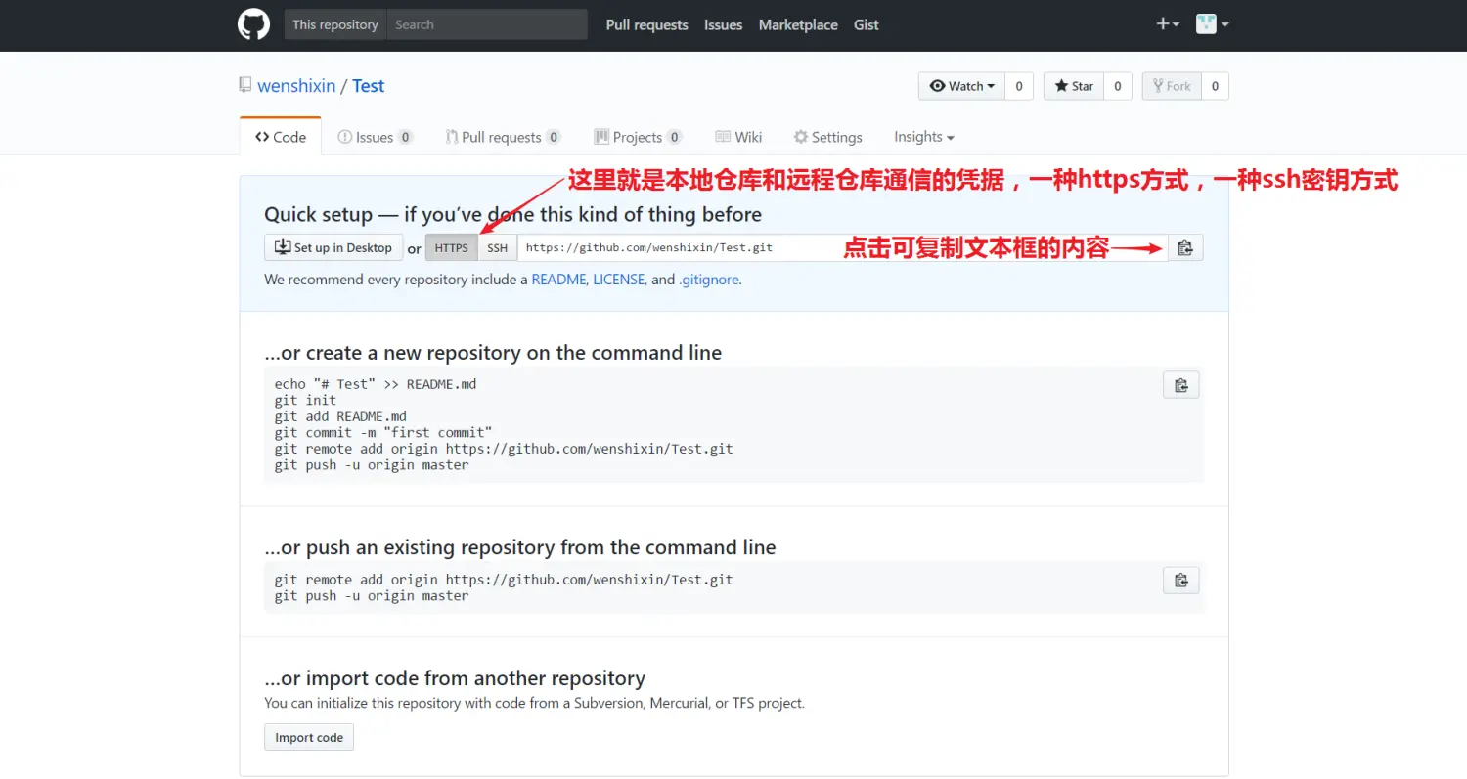Click the Test repository name link
This screenshot has height=779, width=1467.
click(369, 86)
